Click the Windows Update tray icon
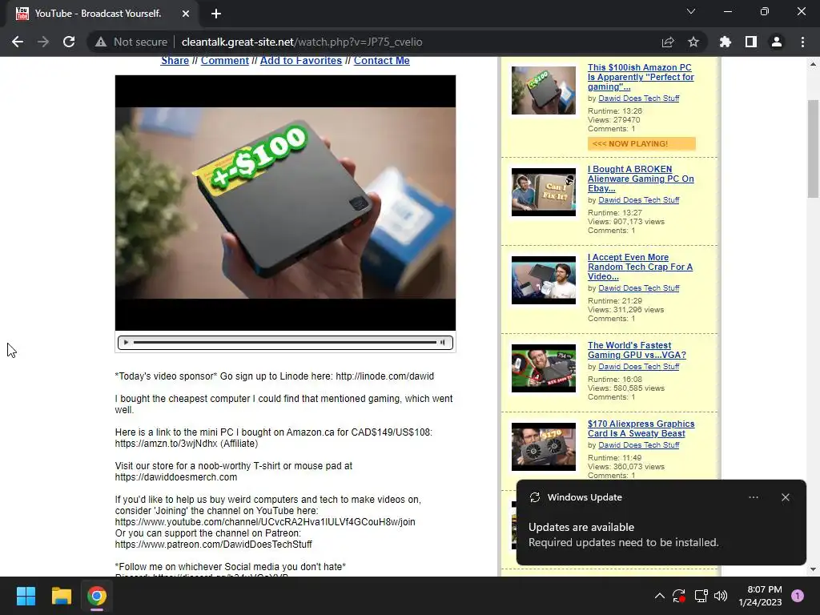Screen dimensions: 820x615 coord(679,596)
